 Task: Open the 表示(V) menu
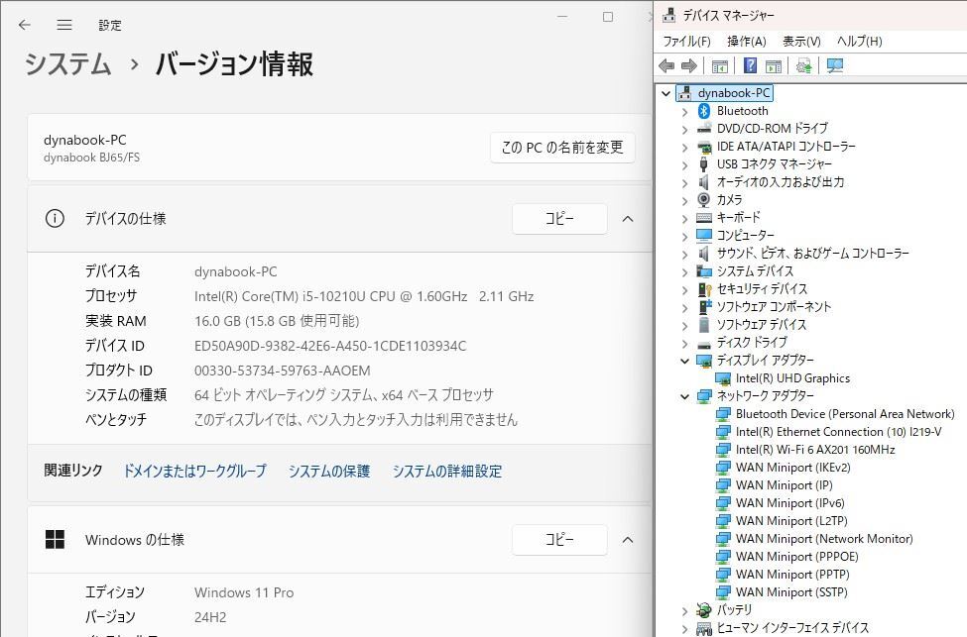click(801, 42)
